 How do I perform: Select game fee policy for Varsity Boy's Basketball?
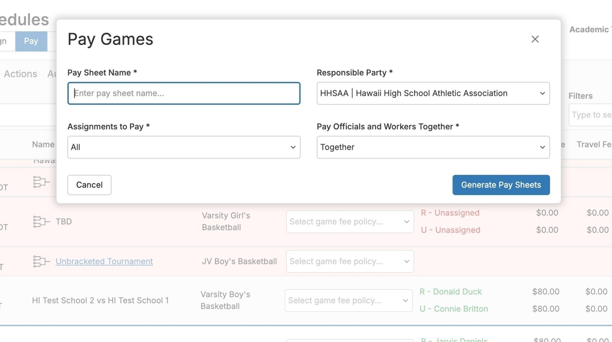[349, 300]
